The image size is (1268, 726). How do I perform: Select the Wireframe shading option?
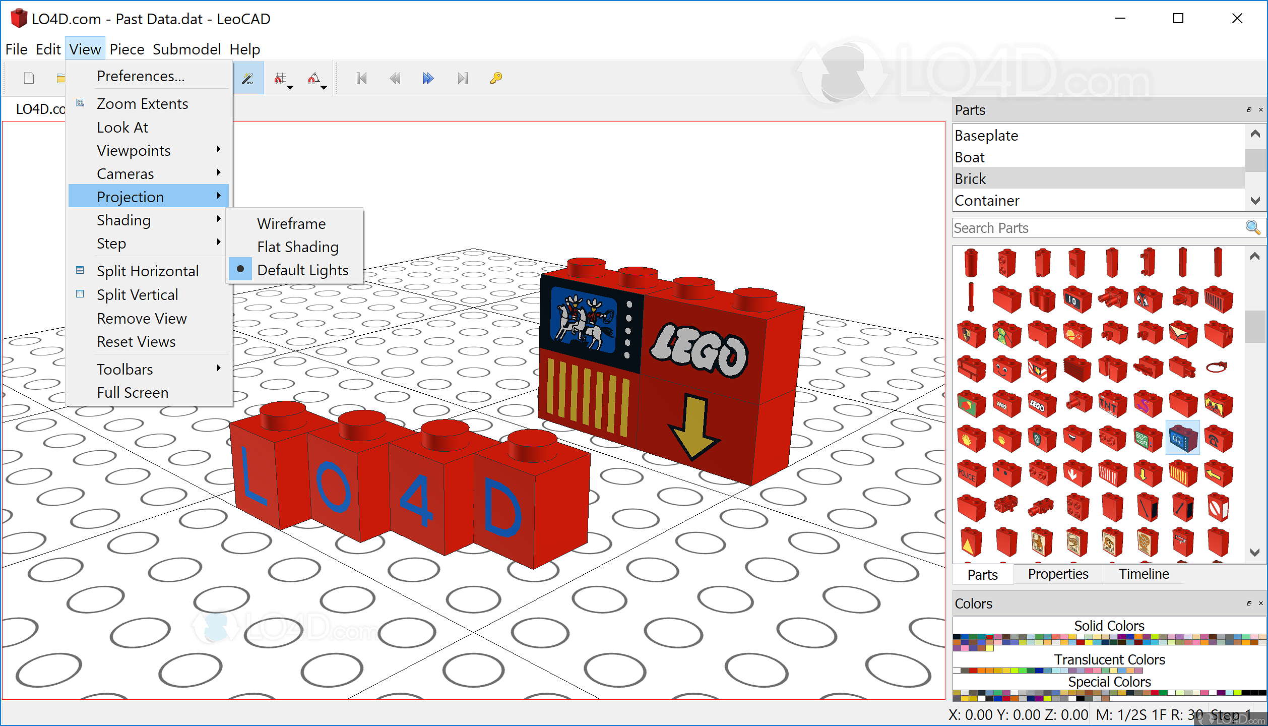[291, 224]
